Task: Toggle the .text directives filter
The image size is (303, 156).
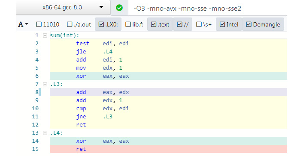Action: coord(160,24)
